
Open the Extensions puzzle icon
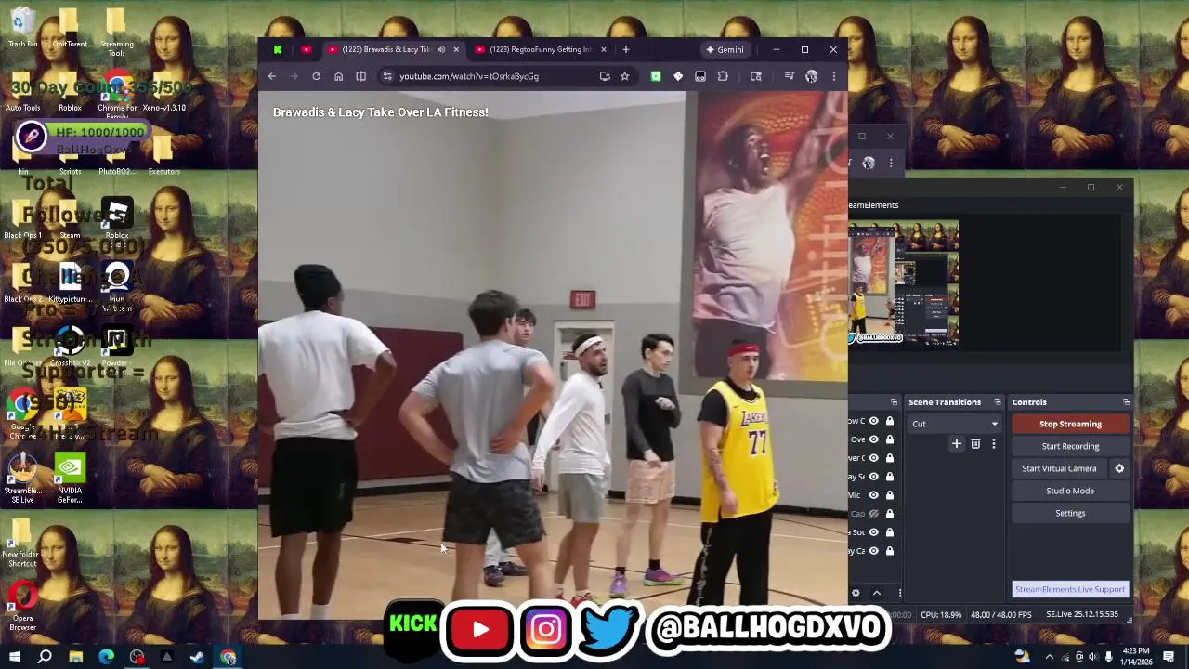pyautogui.click(x=723, y=76)
